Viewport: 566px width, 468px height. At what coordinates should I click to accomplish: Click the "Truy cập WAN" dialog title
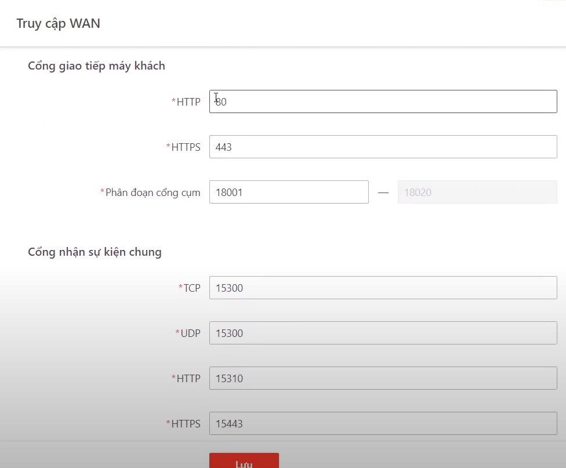(58, 24)
